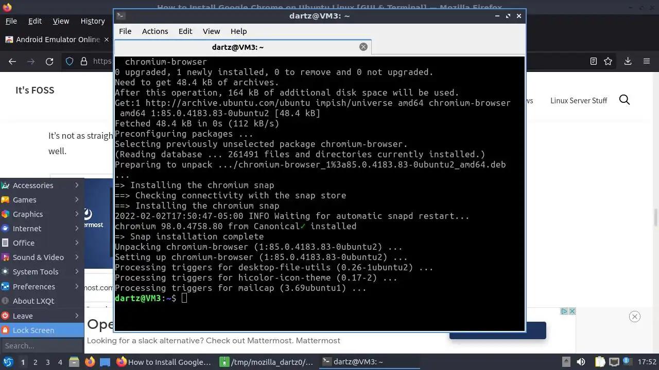Click the show desktop icon in panel
659x370 pixels.
point(105,362)
